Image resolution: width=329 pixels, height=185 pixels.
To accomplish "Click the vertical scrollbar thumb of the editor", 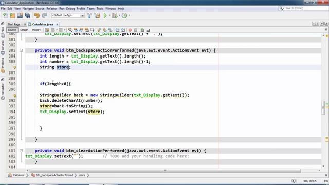I will [323, 107].
